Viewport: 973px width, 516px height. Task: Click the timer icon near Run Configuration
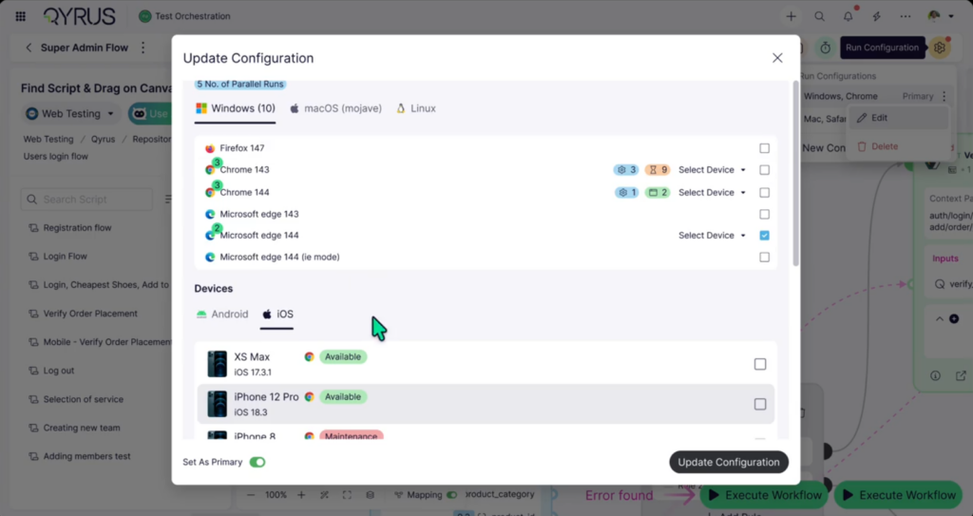[x=825, y=48]
